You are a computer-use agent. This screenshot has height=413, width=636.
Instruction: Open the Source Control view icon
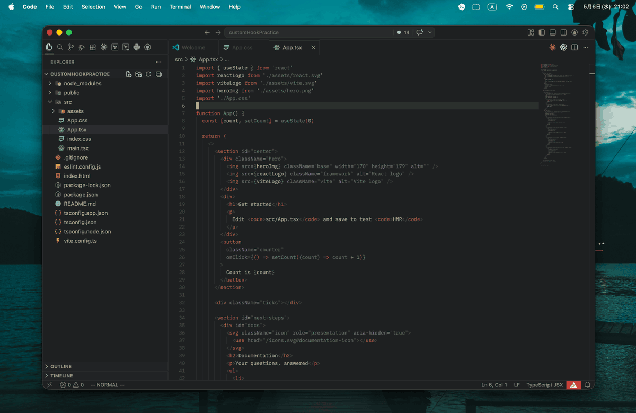click(x=71, y=47)
